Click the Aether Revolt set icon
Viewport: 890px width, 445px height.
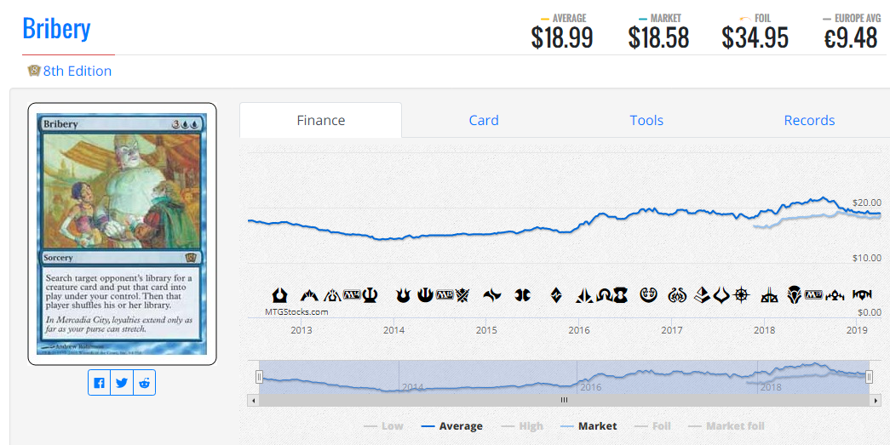676,295
